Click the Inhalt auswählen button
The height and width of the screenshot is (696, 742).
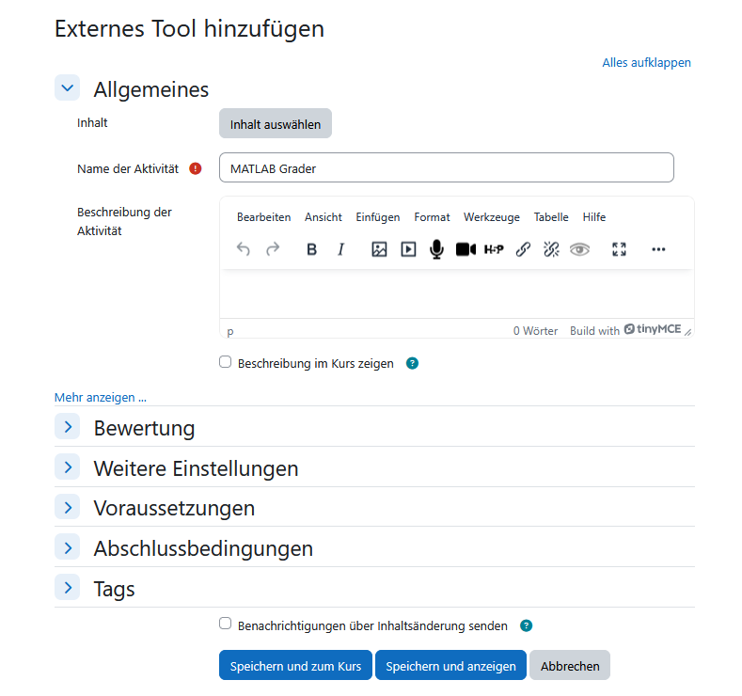[276, 123]
